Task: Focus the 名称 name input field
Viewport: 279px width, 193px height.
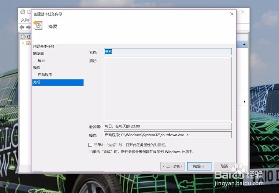Action: (168, 51)
